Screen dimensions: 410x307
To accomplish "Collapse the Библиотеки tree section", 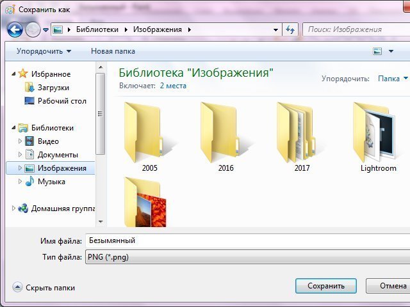I will (x=13, y=128).
